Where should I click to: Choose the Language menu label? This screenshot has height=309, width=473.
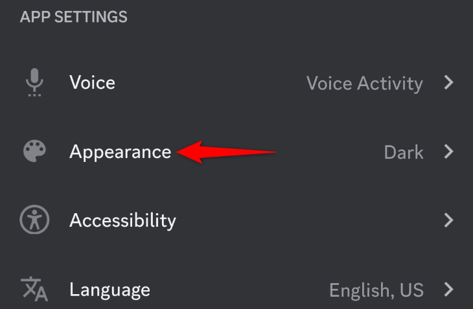[x=110, y=289]
